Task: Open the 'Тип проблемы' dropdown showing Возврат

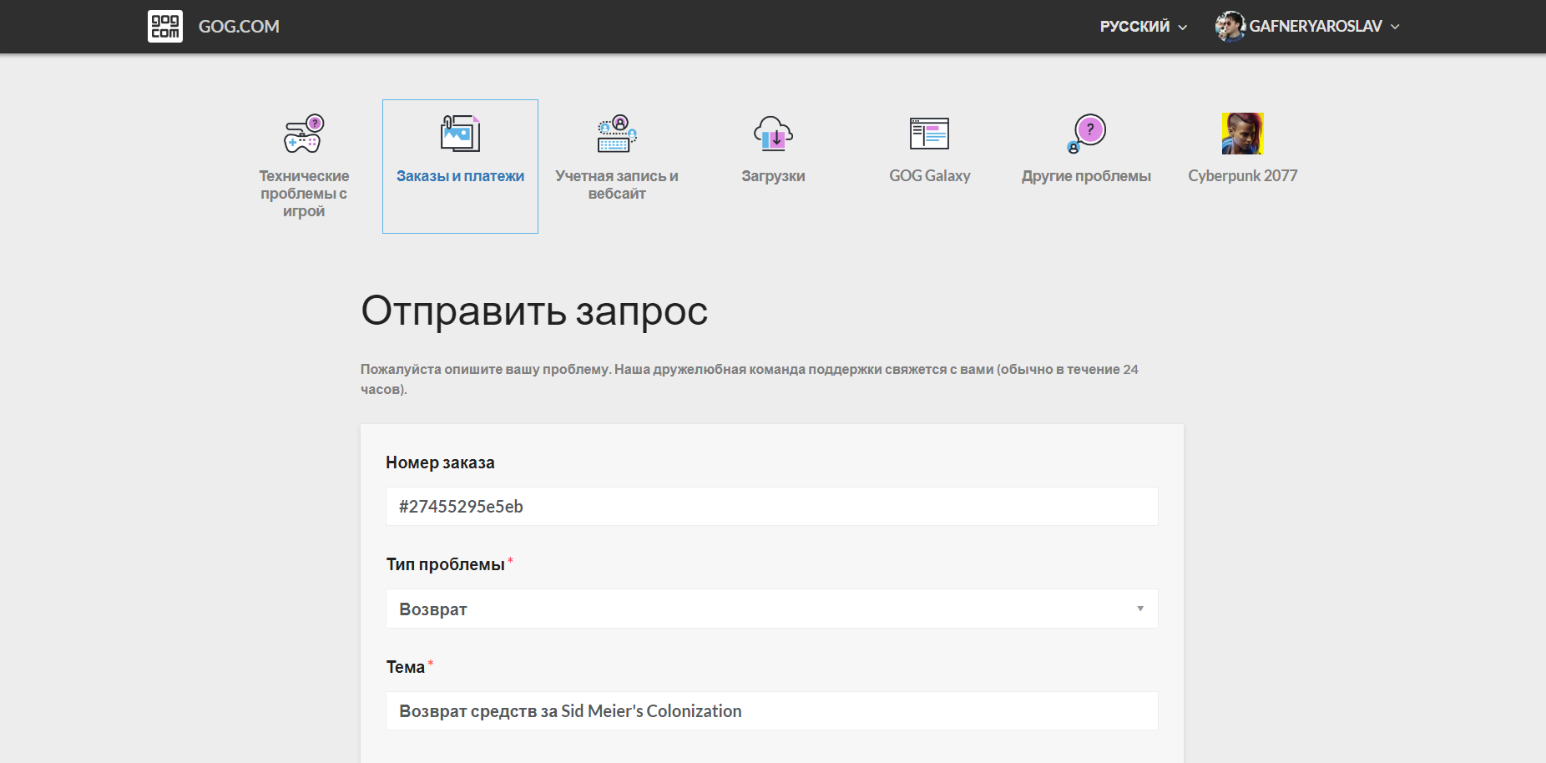Action: 771,609
